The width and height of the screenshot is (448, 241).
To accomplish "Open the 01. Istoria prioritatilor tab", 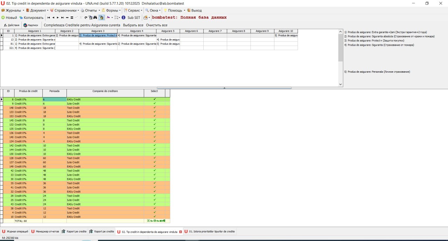I will pos(209,232).
